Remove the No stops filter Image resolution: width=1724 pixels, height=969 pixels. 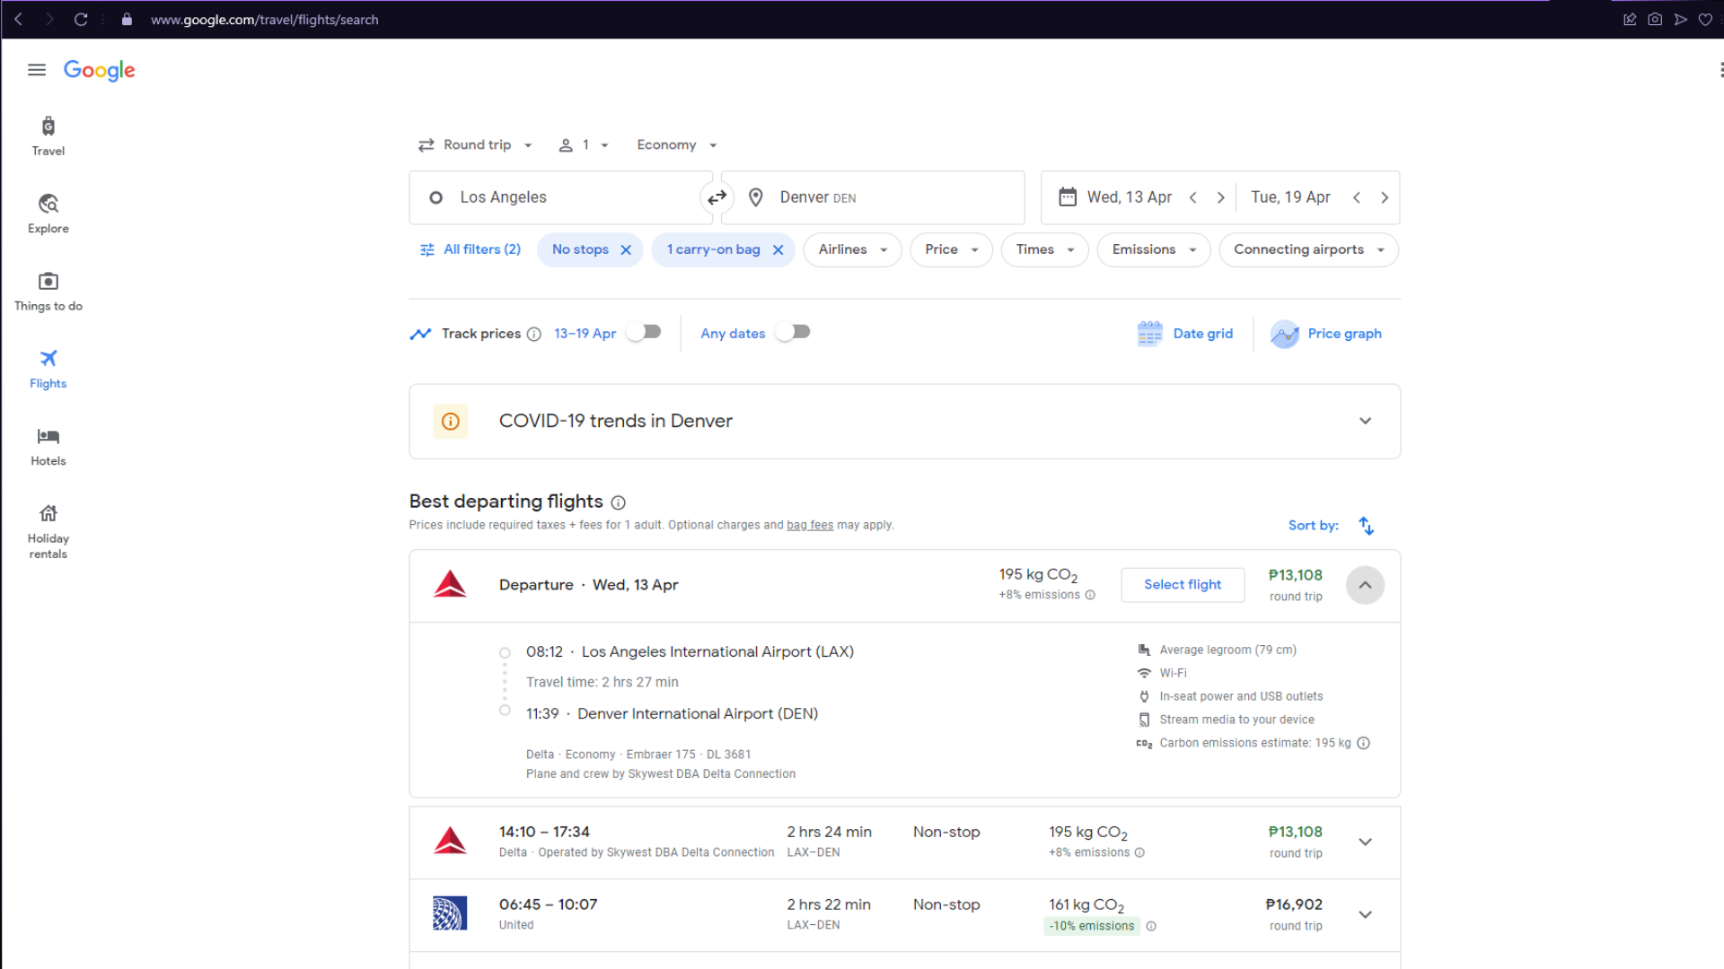626,250
